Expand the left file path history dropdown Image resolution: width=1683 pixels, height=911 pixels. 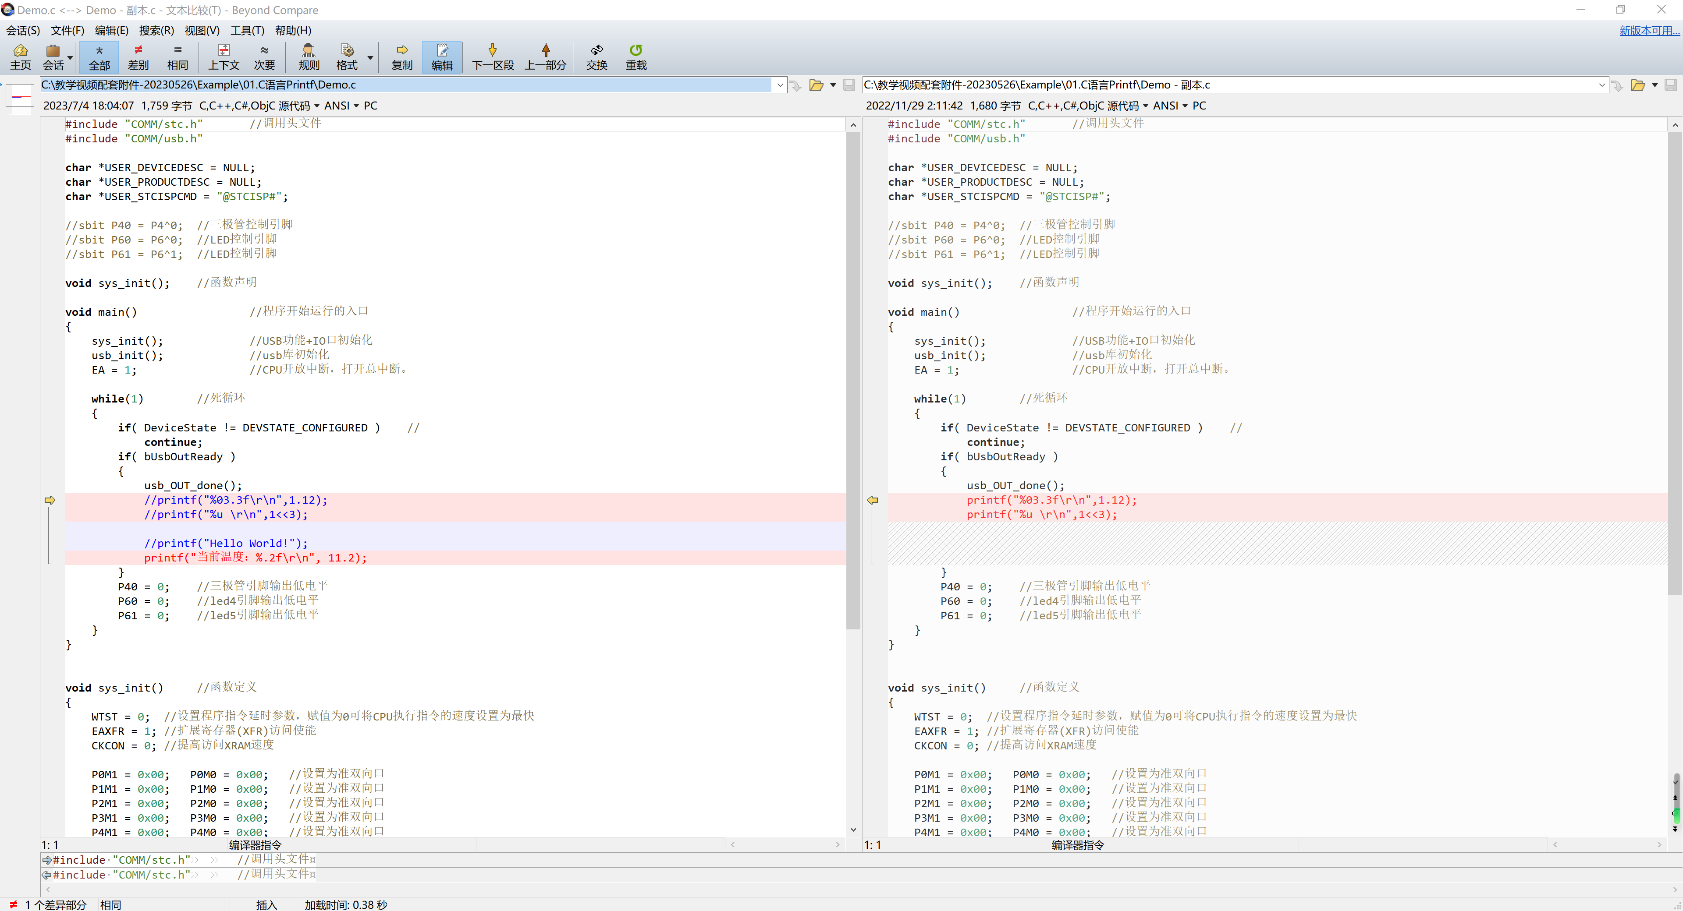[779, 85]
